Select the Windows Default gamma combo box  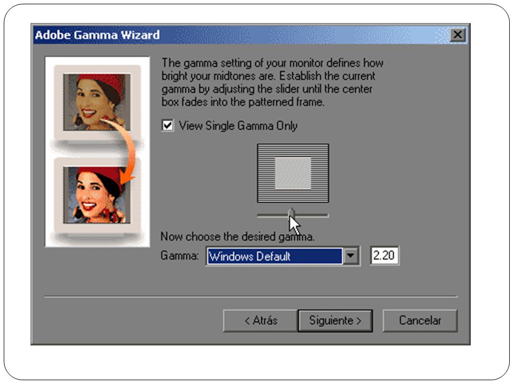click(x=283, y=256)
